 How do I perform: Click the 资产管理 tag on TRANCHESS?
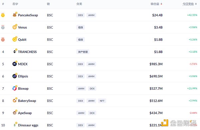point(83,52)
